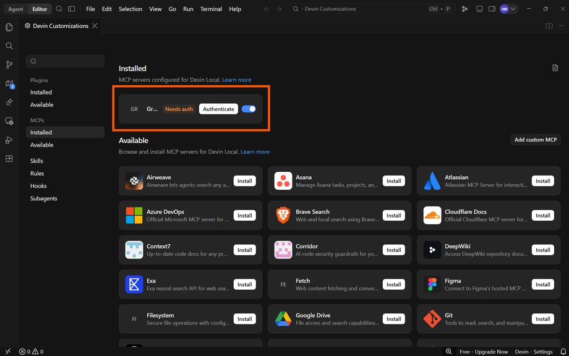This screenshot has height=356, width=569.
Task: Open the Source Control branch icon
Action: click(x=9, y=65)
